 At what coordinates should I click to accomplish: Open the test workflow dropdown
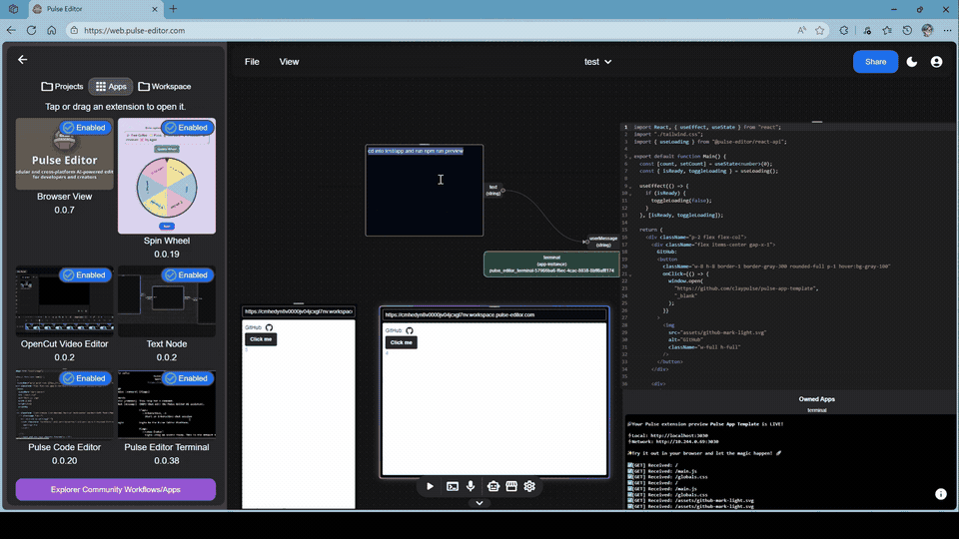coord(597,62)
